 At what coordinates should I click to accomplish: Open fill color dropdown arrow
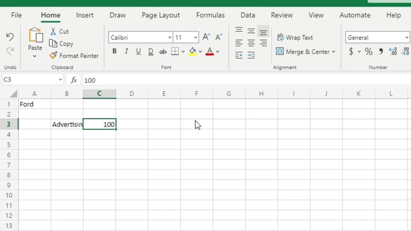pyautogui.click(x=200, y=52)
